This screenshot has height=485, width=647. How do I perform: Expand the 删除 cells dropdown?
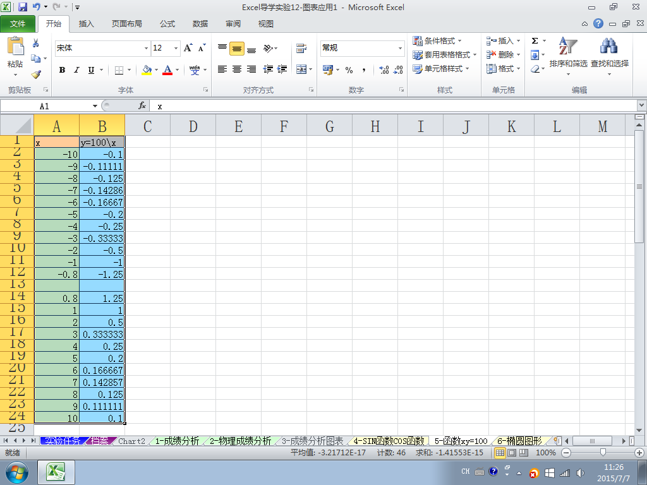[x=518, y=54]
